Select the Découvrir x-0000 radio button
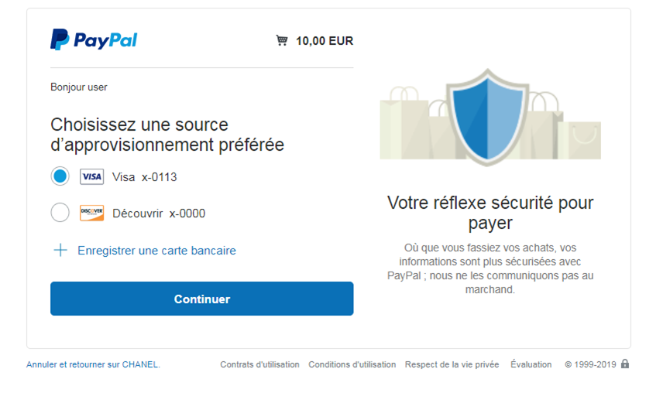This screenshot has height=410, width=663. pyautogui.click(x=60, y=213)
